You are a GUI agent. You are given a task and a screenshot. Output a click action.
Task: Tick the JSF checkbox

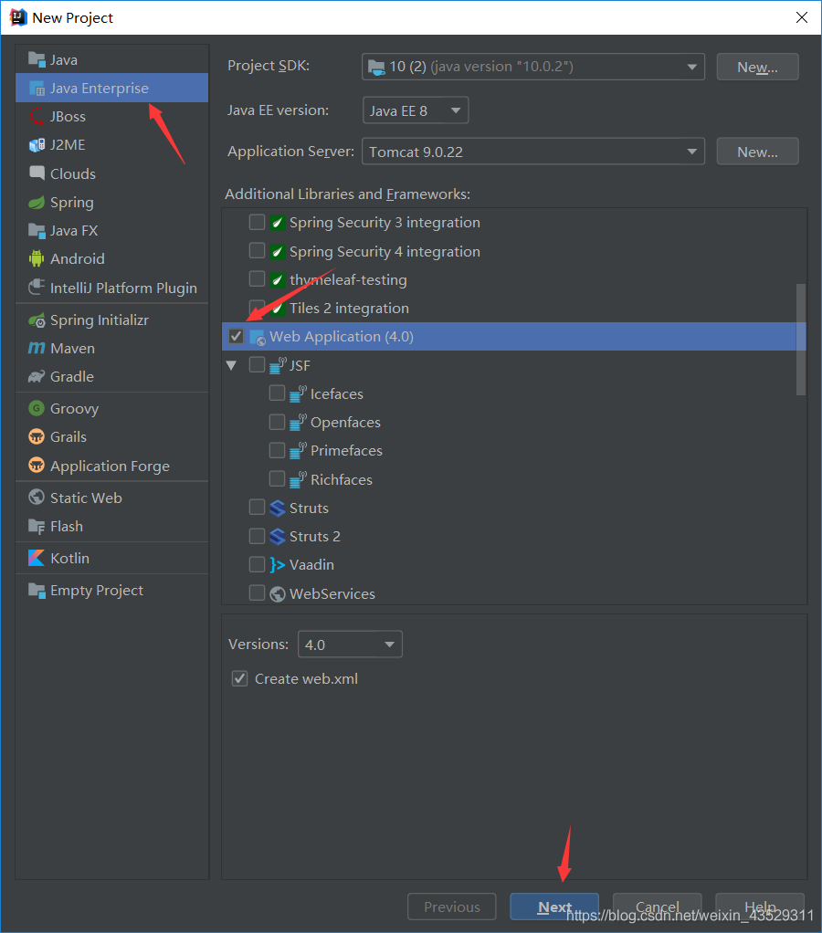point(258,365)
